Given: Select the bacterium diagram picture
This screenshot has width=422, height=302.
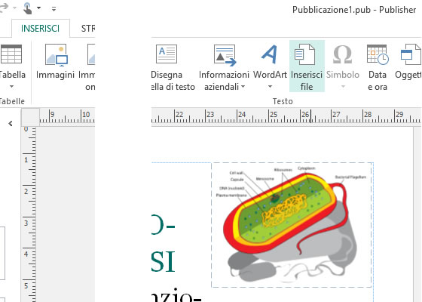Looking at the screenshot, I should 292,225.
